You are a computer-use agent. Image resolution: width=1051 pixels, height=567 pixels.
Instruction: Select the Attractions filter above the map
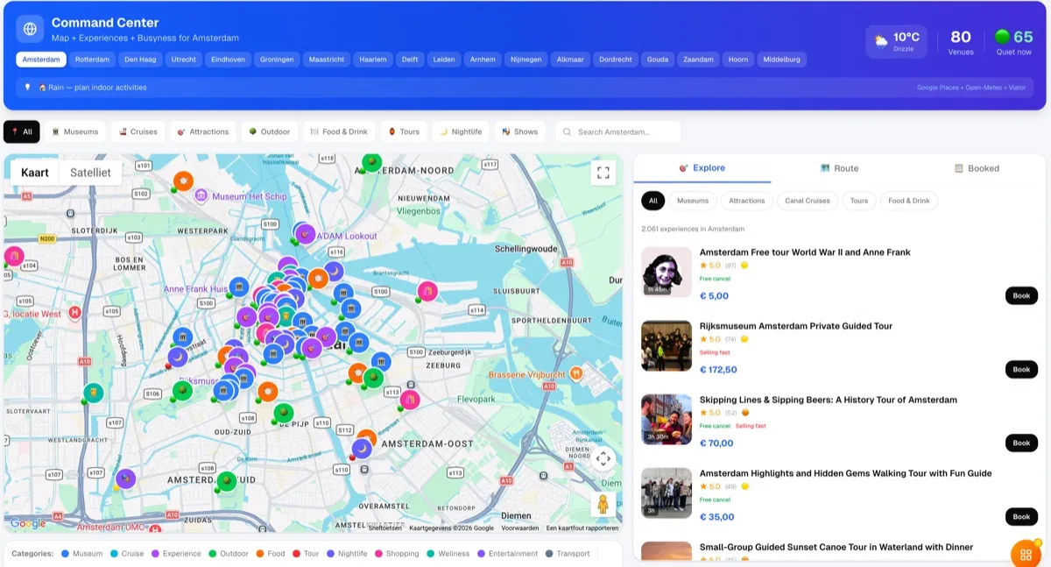click(x=203, y=131)
